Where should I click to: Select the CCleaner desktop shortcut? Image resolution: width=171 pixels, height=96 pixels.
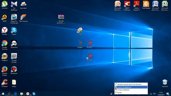[5, 83]
